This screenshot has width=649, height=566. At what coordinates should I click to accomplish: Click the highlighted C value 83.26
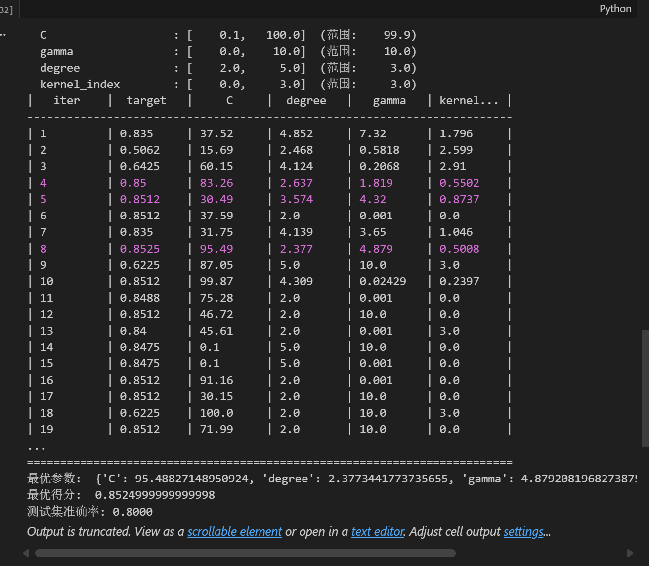click(216, 183)
